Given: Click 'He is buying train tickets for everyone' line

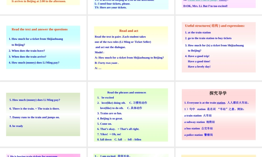Looking at the screenshot, I should (x=32, y=156).
